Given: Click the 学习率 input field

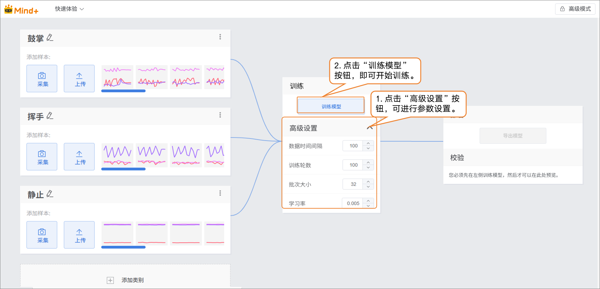Looking at the screenshot, I should click(x=353, y=203).
